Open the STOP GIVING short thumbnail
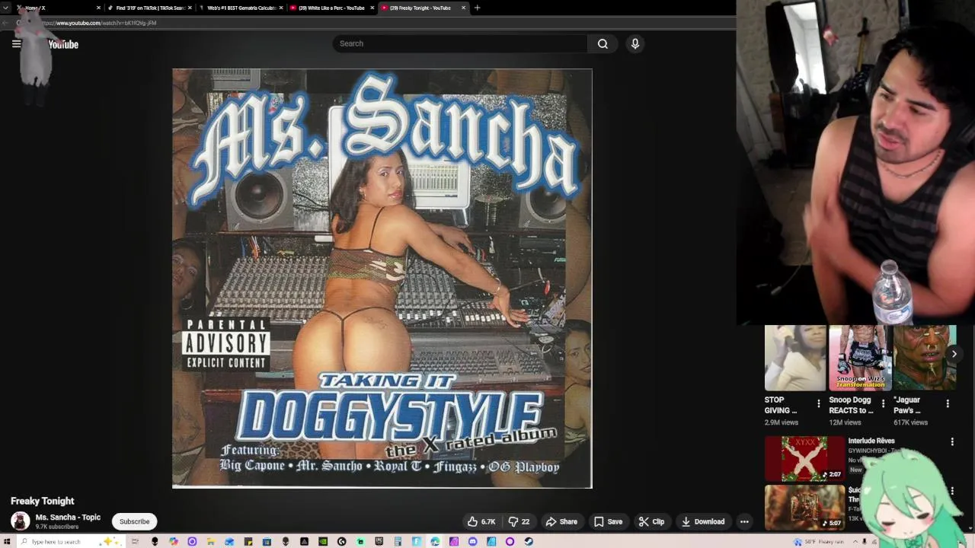 pyautogui.click(x=794, y=358)
